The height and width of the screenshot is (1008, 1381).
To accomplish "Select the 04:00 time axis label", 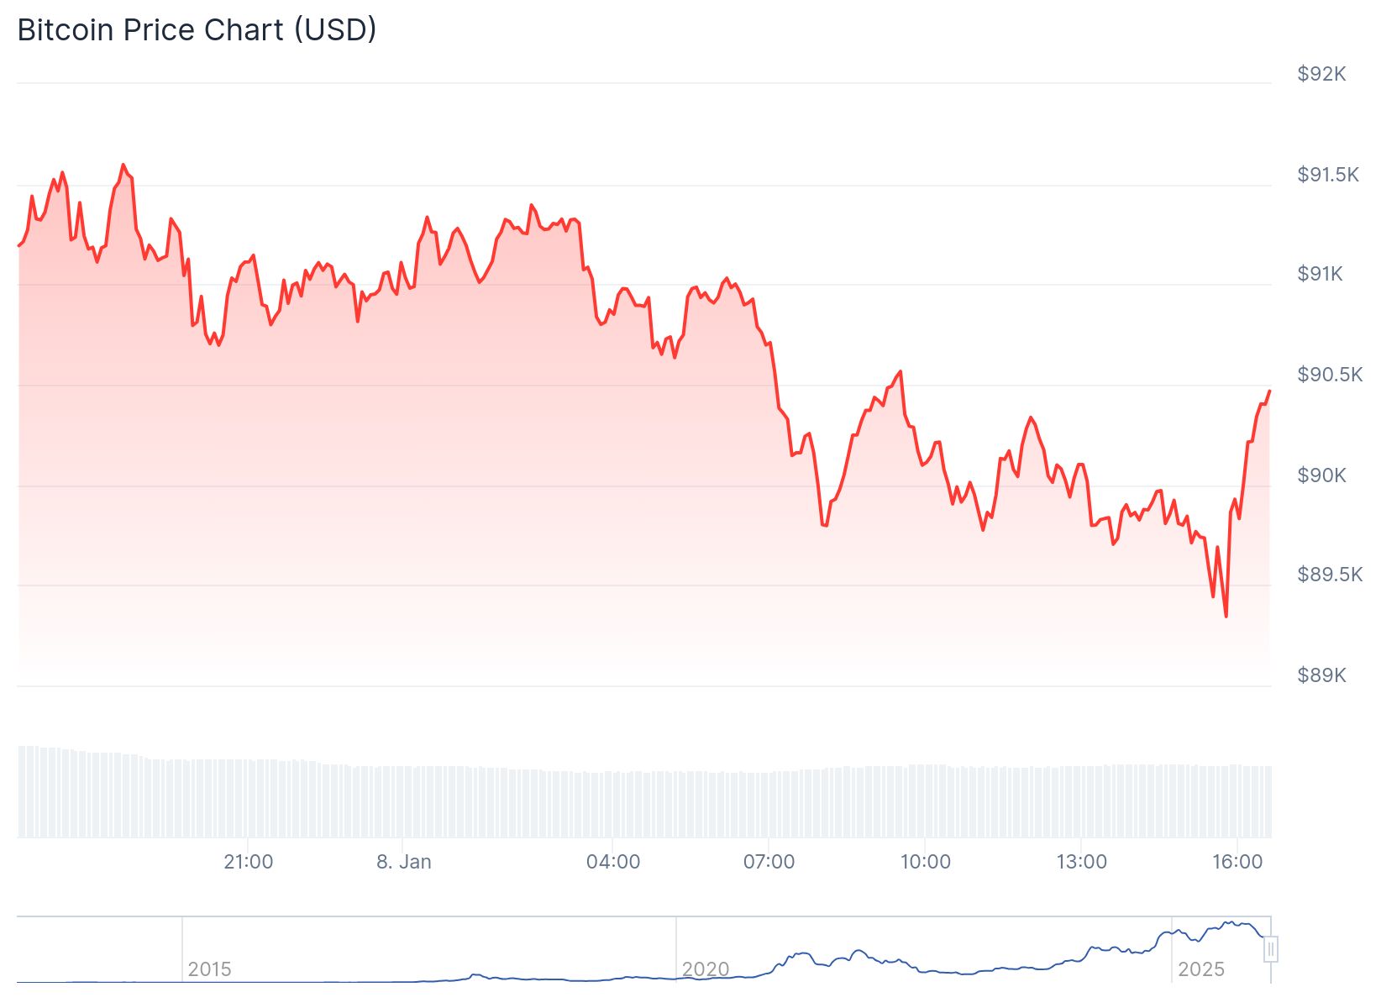I will click(613, 862).
